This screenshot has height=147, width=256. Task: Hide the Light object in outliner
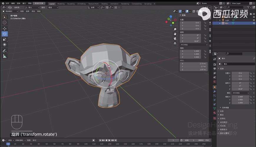(254, 20)
